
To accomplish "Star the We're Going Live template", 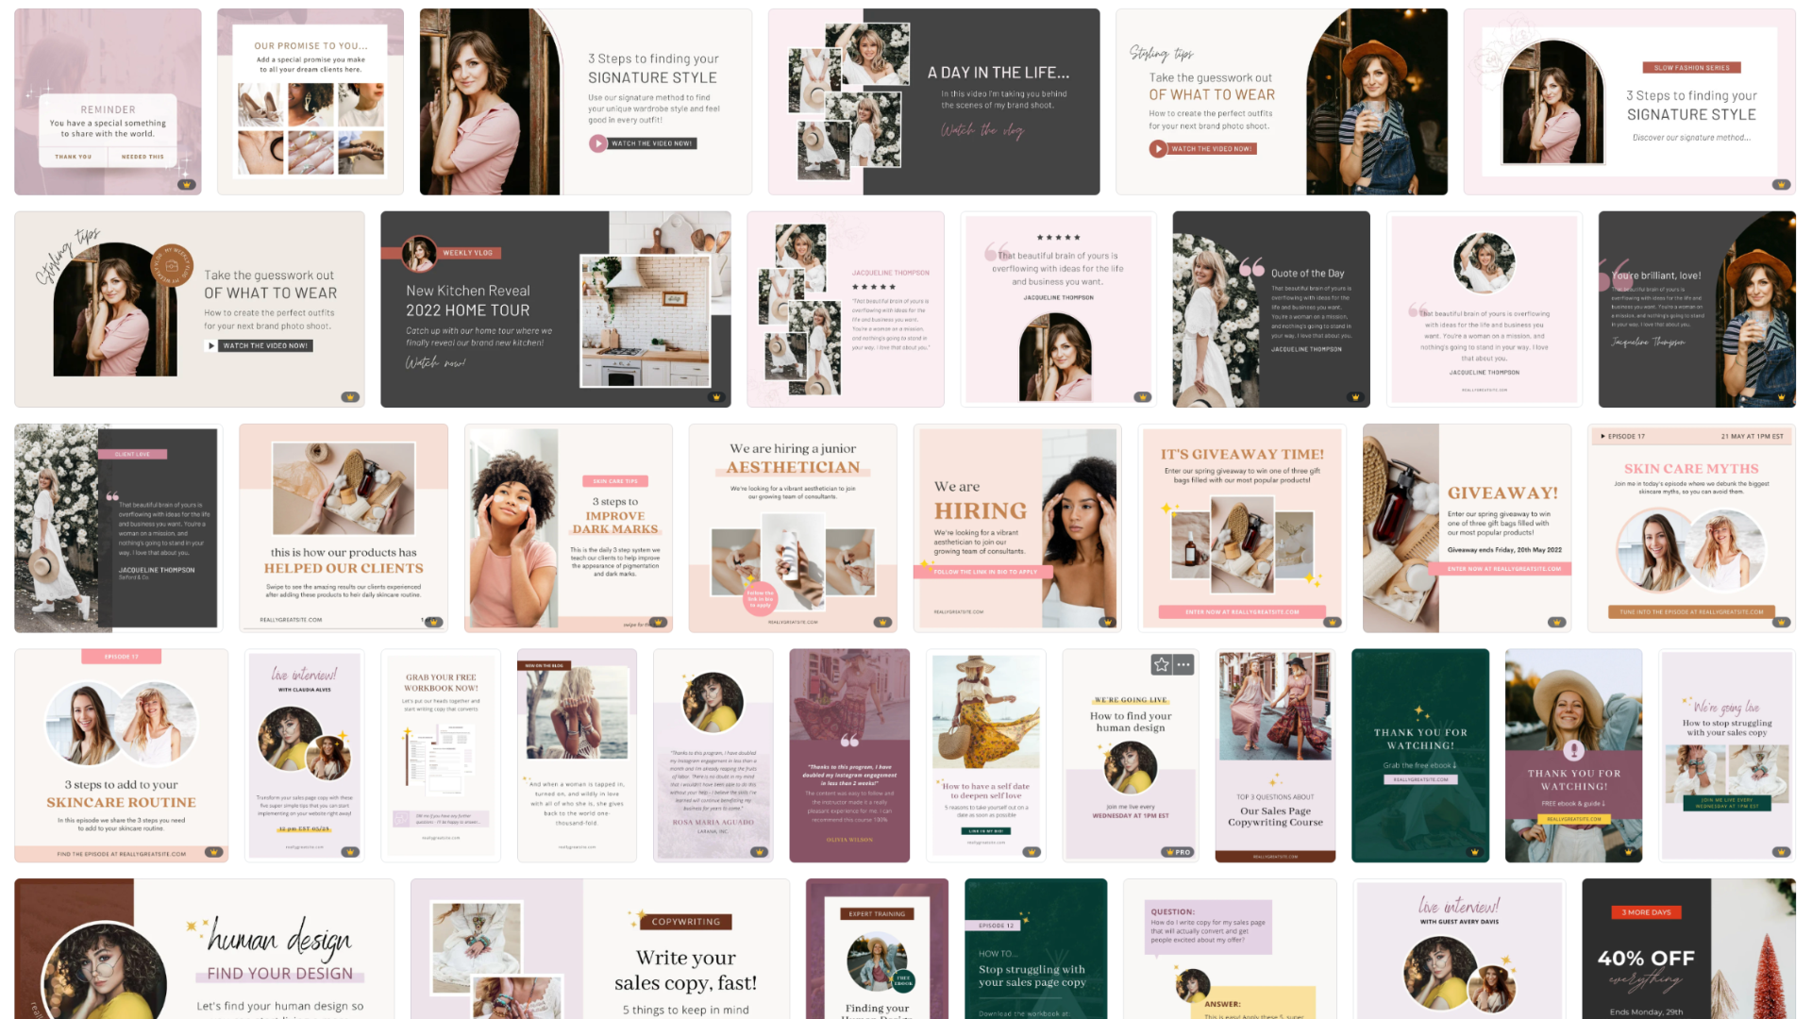I will click(1161, 665).
